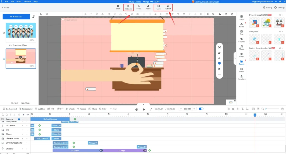Click the Save icon
This screenshot has height=154, width=286.
pyautogui.click(x=158, y=7)
